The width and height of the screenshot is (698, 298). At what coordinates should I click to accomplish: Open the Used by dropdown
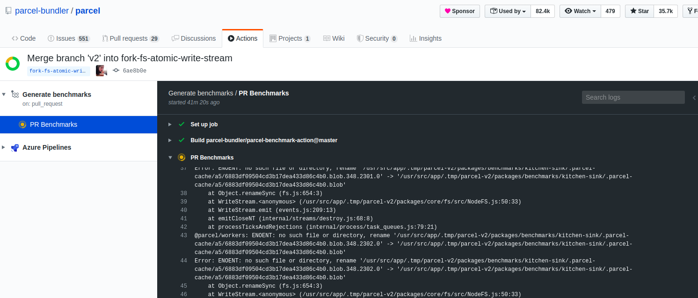click(508, 11)
